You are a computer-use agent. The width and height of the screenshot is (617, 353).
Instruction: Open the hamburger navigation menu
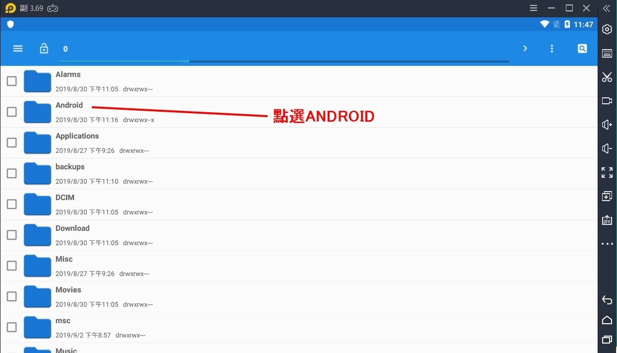tap(18, 49)
